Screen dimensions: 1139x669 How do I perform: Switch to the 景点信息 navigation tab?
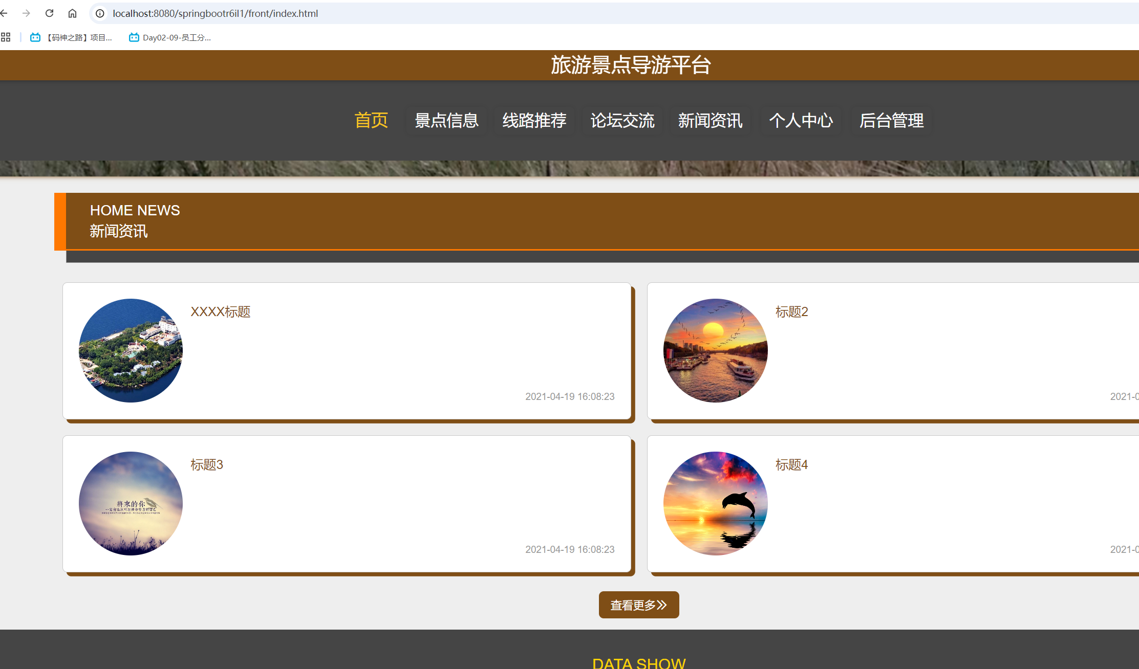pos(446,121)
